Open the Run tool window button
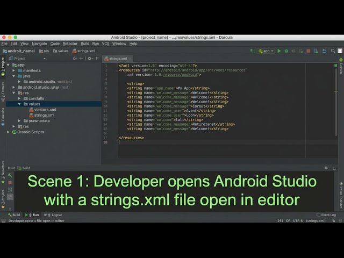This screenshot has width=344, height=258. click(32, 215)
